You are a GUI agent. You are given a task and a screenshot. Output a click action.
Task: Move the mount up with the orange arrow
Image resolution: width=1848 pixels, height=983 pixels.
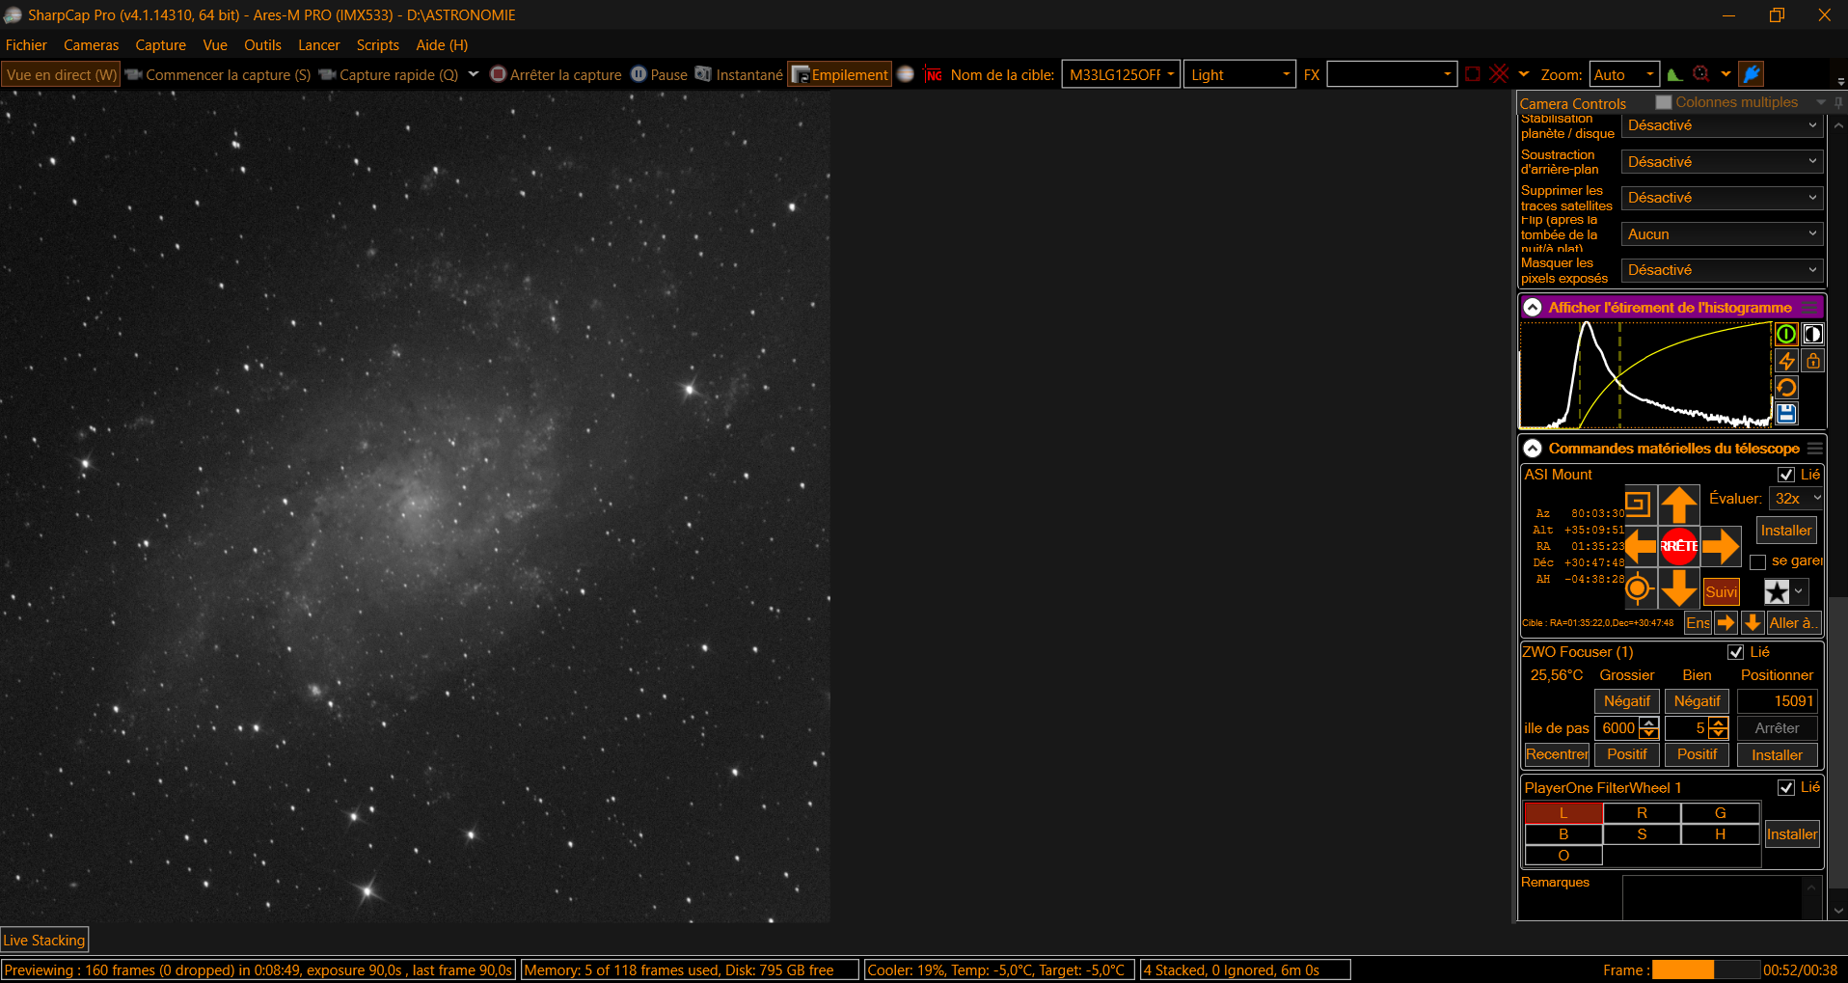pos(1679,505)
